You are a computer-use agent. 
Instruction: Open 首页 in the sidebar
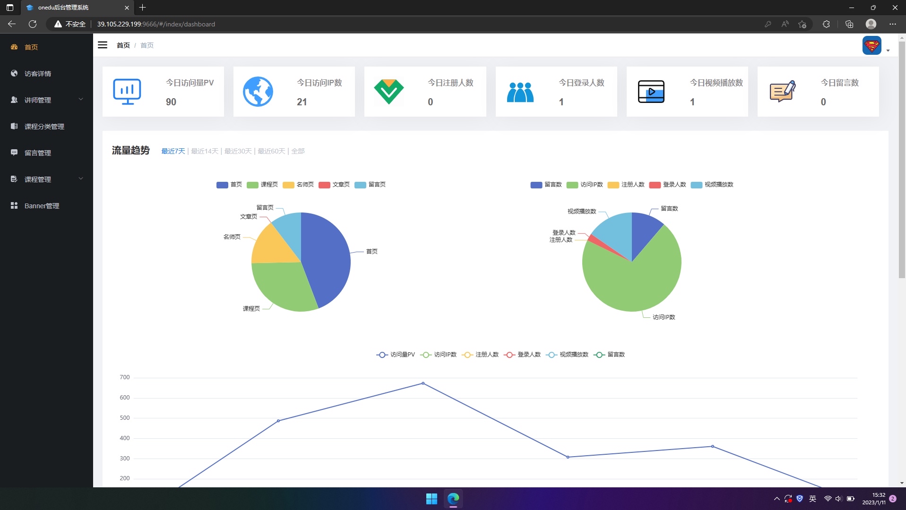(x=46, y=47)
